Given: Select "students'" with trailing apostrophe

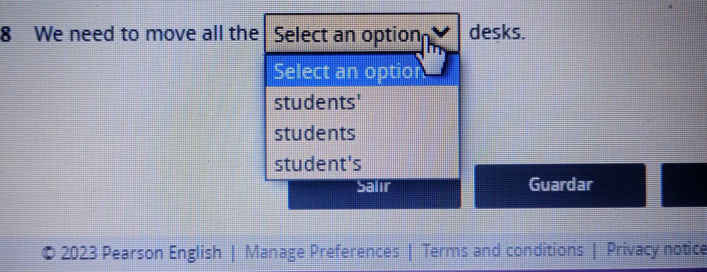Looking at the screenshot, I should (315, 103).
